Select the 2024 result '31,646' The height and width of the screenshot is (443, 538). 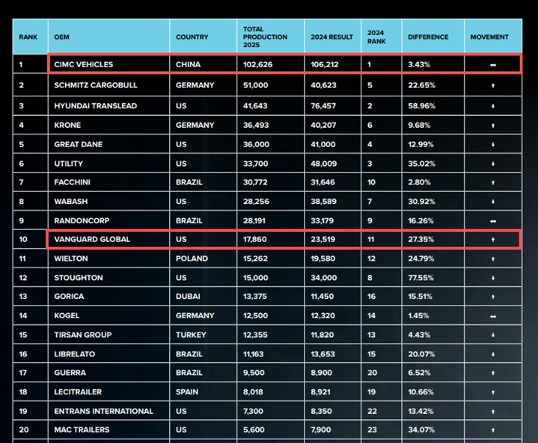point(323,182)
